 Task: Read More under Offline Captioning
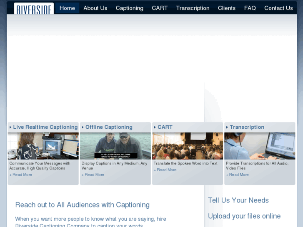click(94, 175)
